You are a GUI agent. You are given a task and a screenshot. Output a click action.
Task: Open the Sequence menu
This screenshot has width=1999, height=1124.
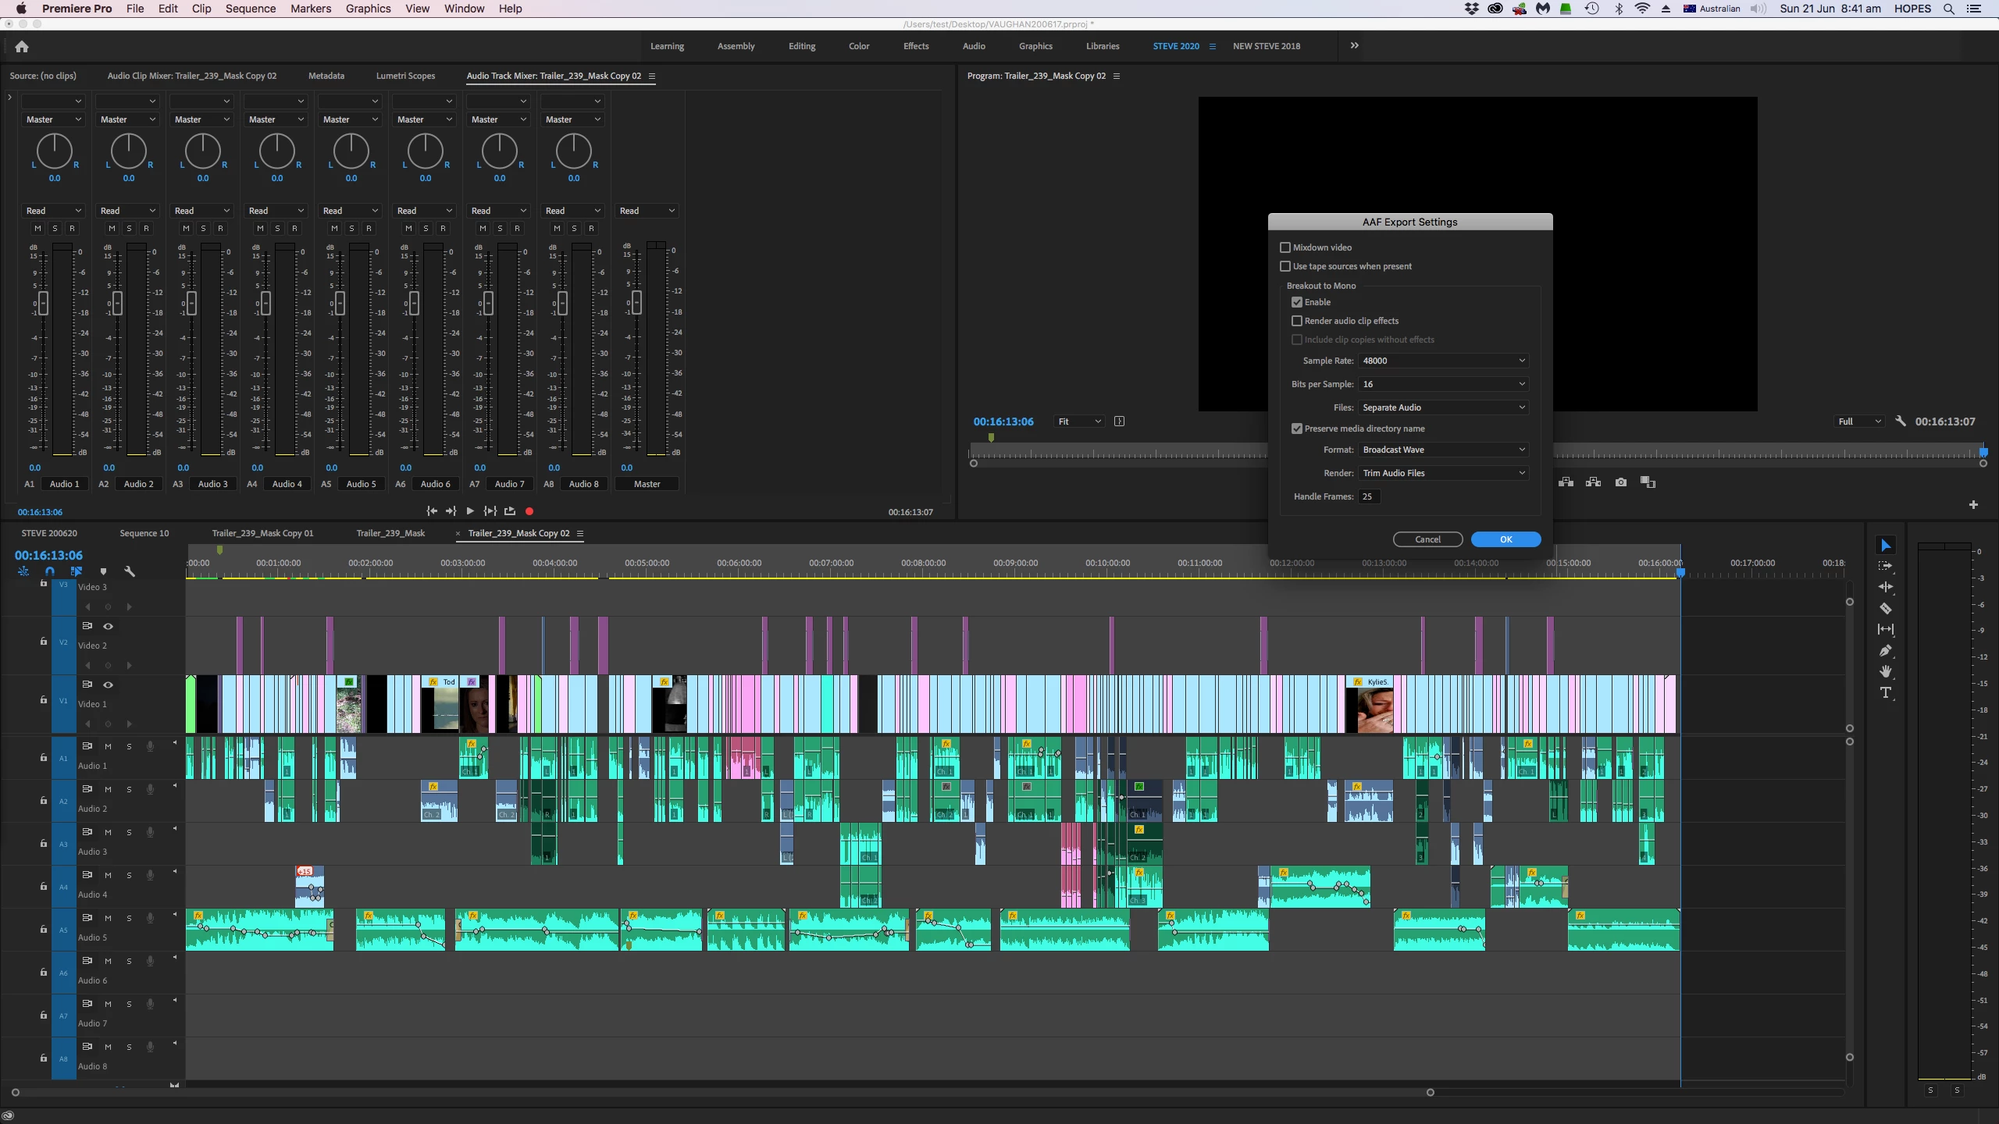pos(250,9)
